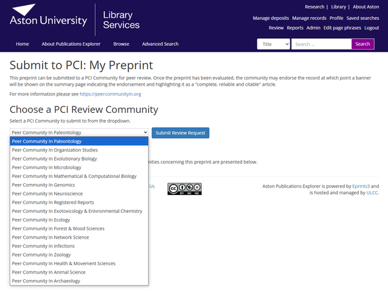Pick Peer Community In Microbiology
The width and height of the screenshot is (388, 291).
79,167
